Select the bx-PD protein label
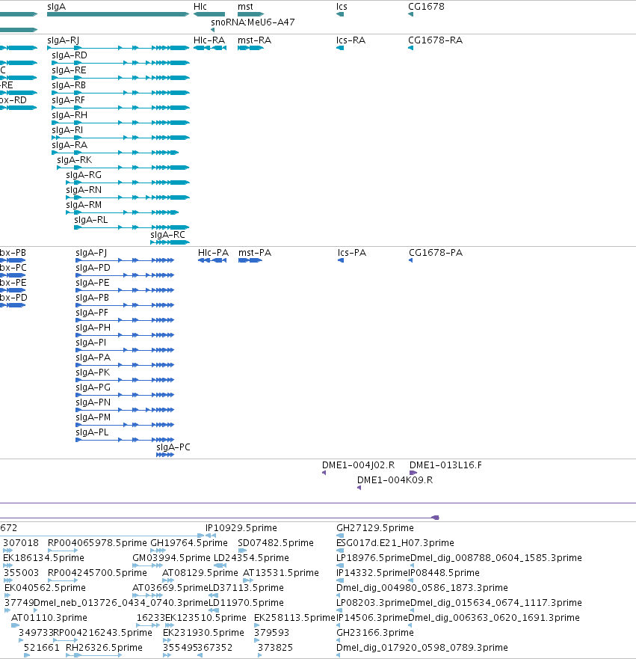This screenshot has width=636, height=659. point(13,298)
